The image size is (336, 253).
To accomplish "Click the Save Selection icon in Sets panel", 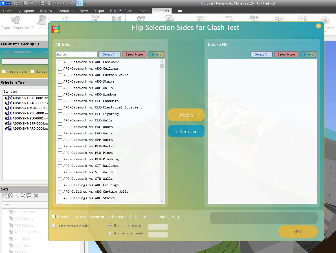I will click(5, 196).
